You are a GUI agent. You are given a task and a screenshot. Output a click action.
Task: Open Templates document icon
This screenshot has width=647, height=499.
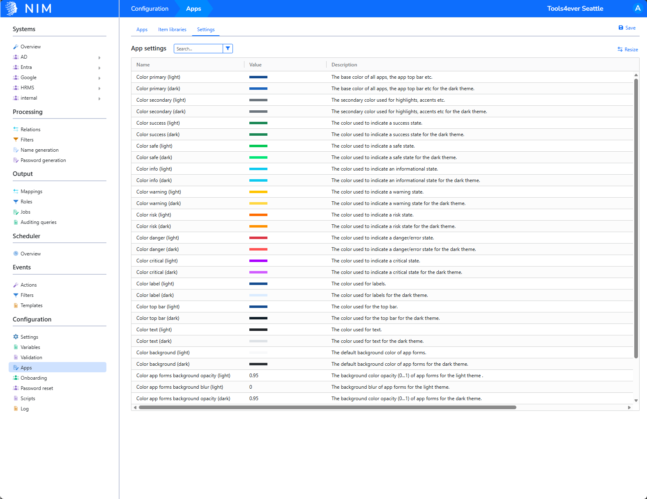coord(16,305)
